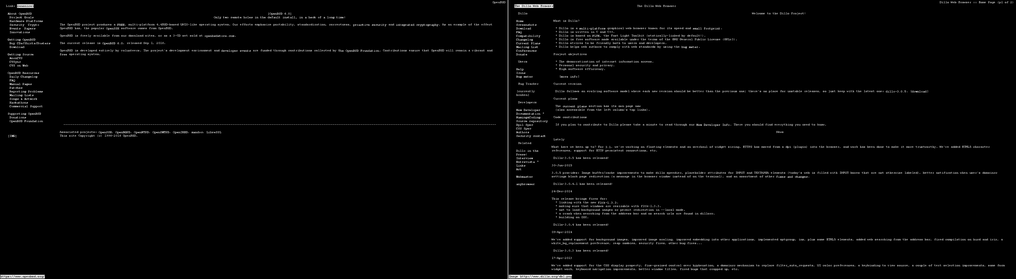
Task: Open the Patches link
Action: coord(16,88)
